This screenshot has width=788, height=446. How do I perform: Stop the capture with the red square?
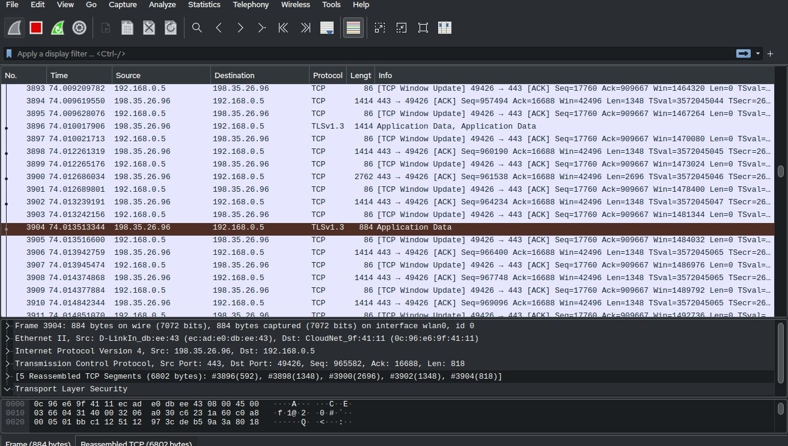pyautogui.click(x=36, y=28)
